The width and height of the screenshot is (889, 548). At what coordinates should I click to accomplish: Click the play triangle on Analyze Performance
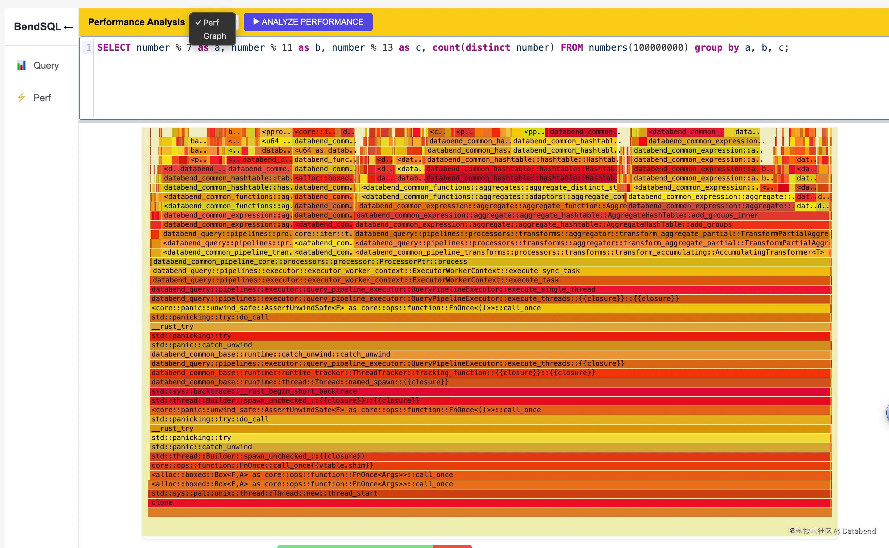click(256, 22)
